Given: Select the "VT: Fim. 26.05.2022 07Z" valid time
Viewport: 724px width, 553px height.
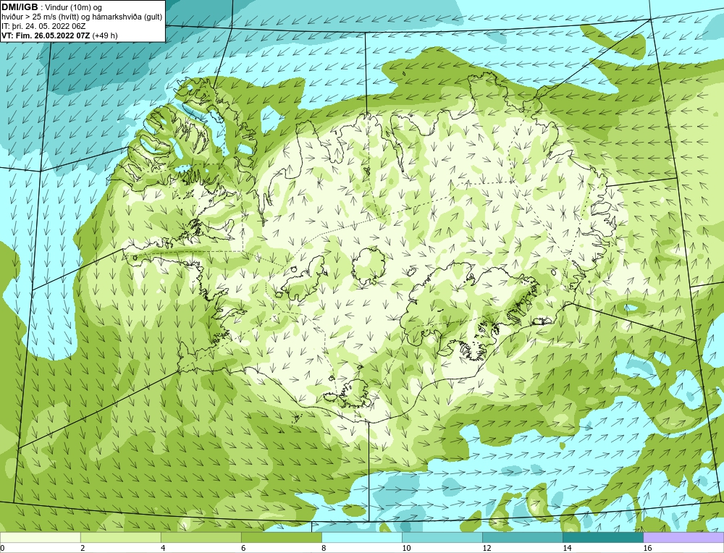Looking at the screenshot, I should [x=46, y=35].
